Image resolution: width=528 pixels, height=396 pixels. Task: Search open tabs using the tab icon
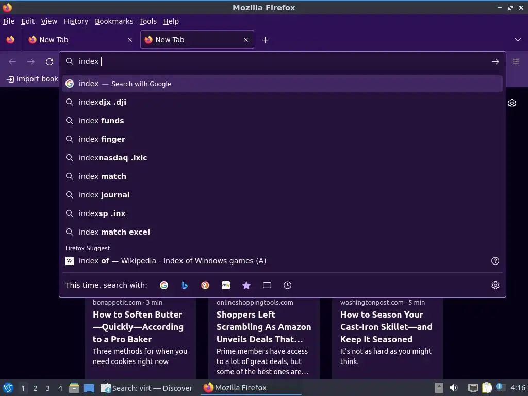pos(267,285)
